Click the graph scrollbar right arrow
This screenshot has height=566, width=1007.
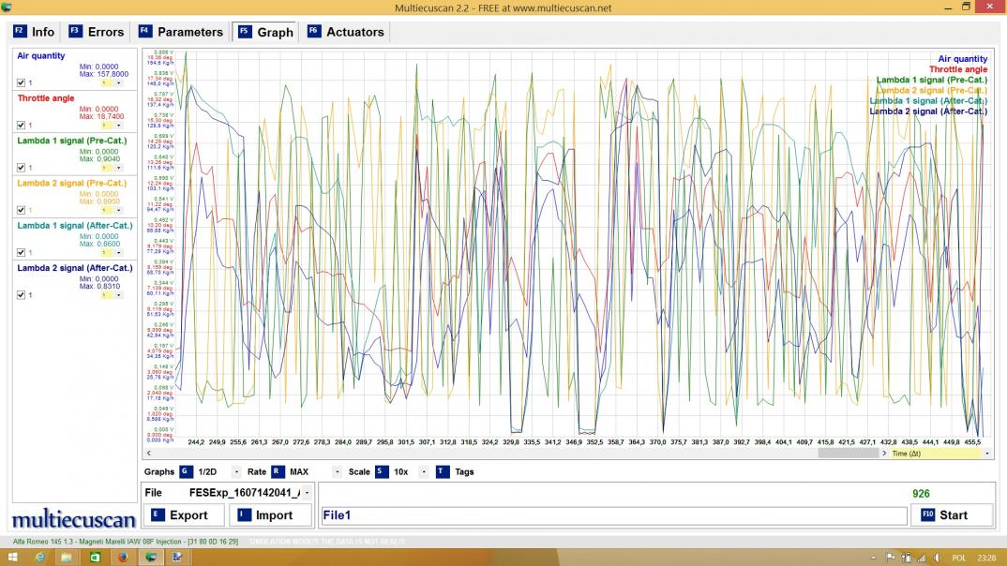coord(884,453)
